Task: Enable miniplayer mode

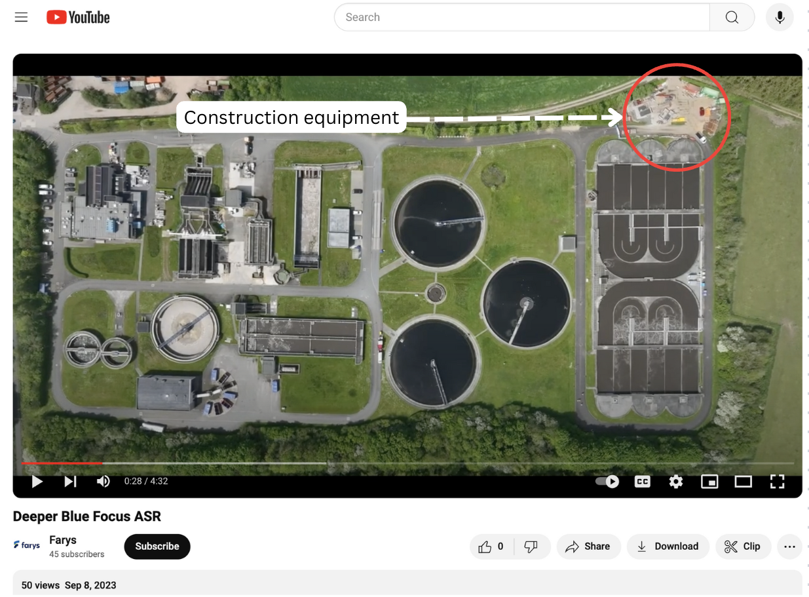Action: pyautogui.click(x=709, y=482)
